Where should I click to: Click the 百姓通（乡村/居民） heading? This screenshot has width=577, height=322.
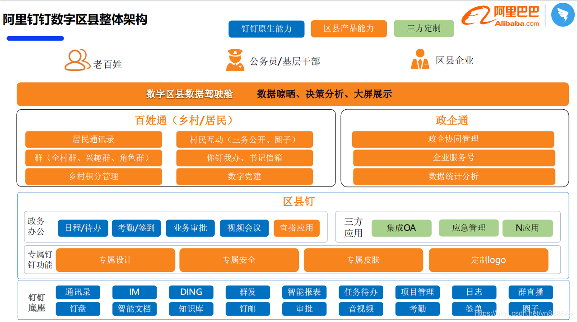184,121
